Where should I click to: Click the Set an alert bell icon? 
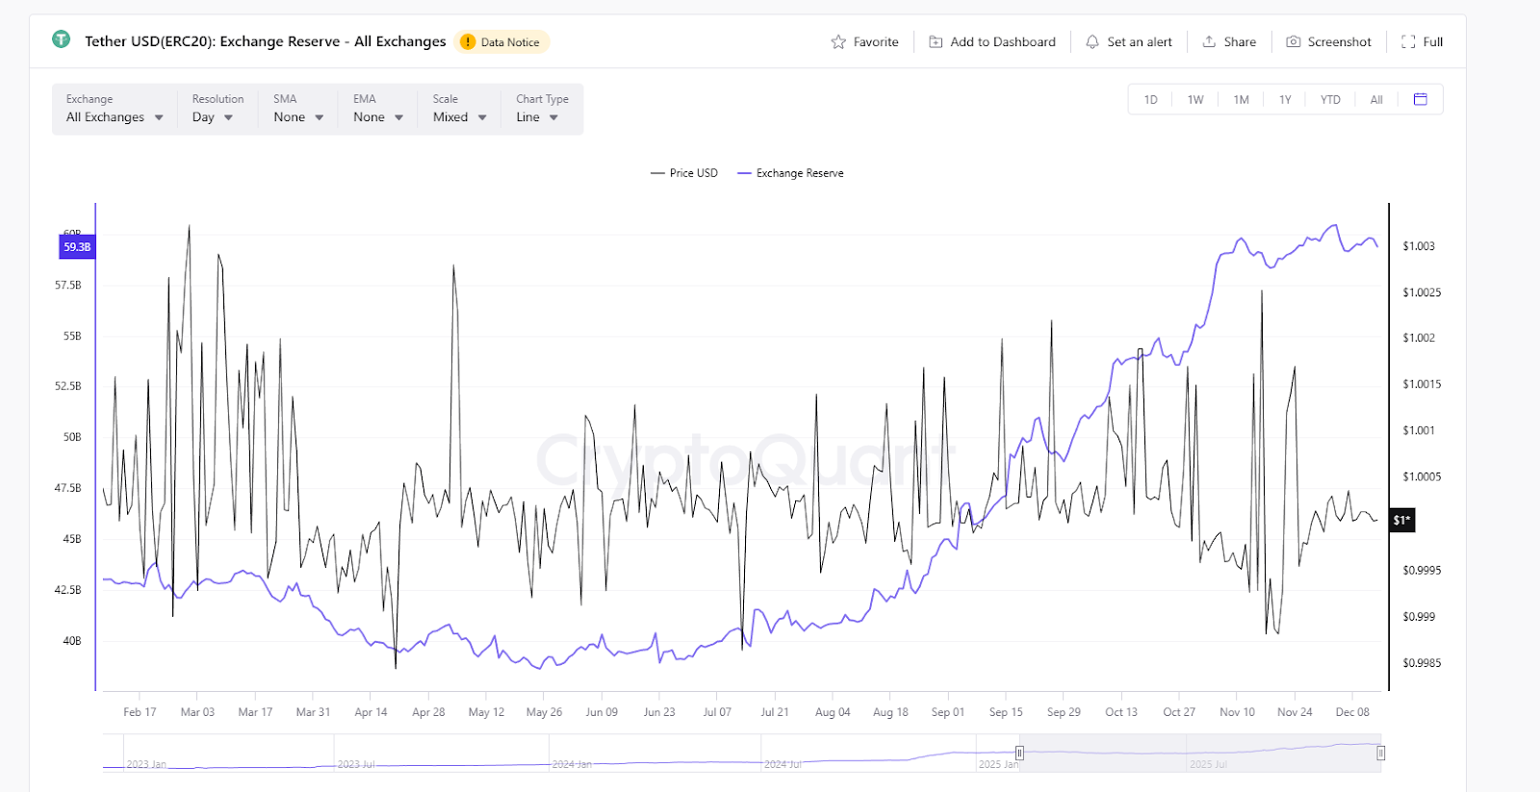[x=1092, y=42]
